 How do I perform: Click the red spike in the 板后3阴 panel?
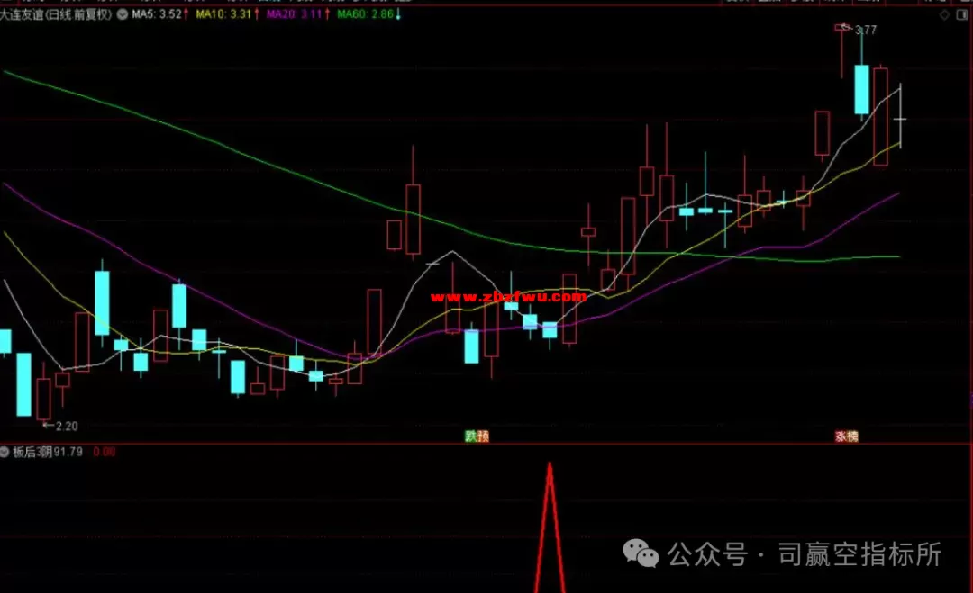550,526
